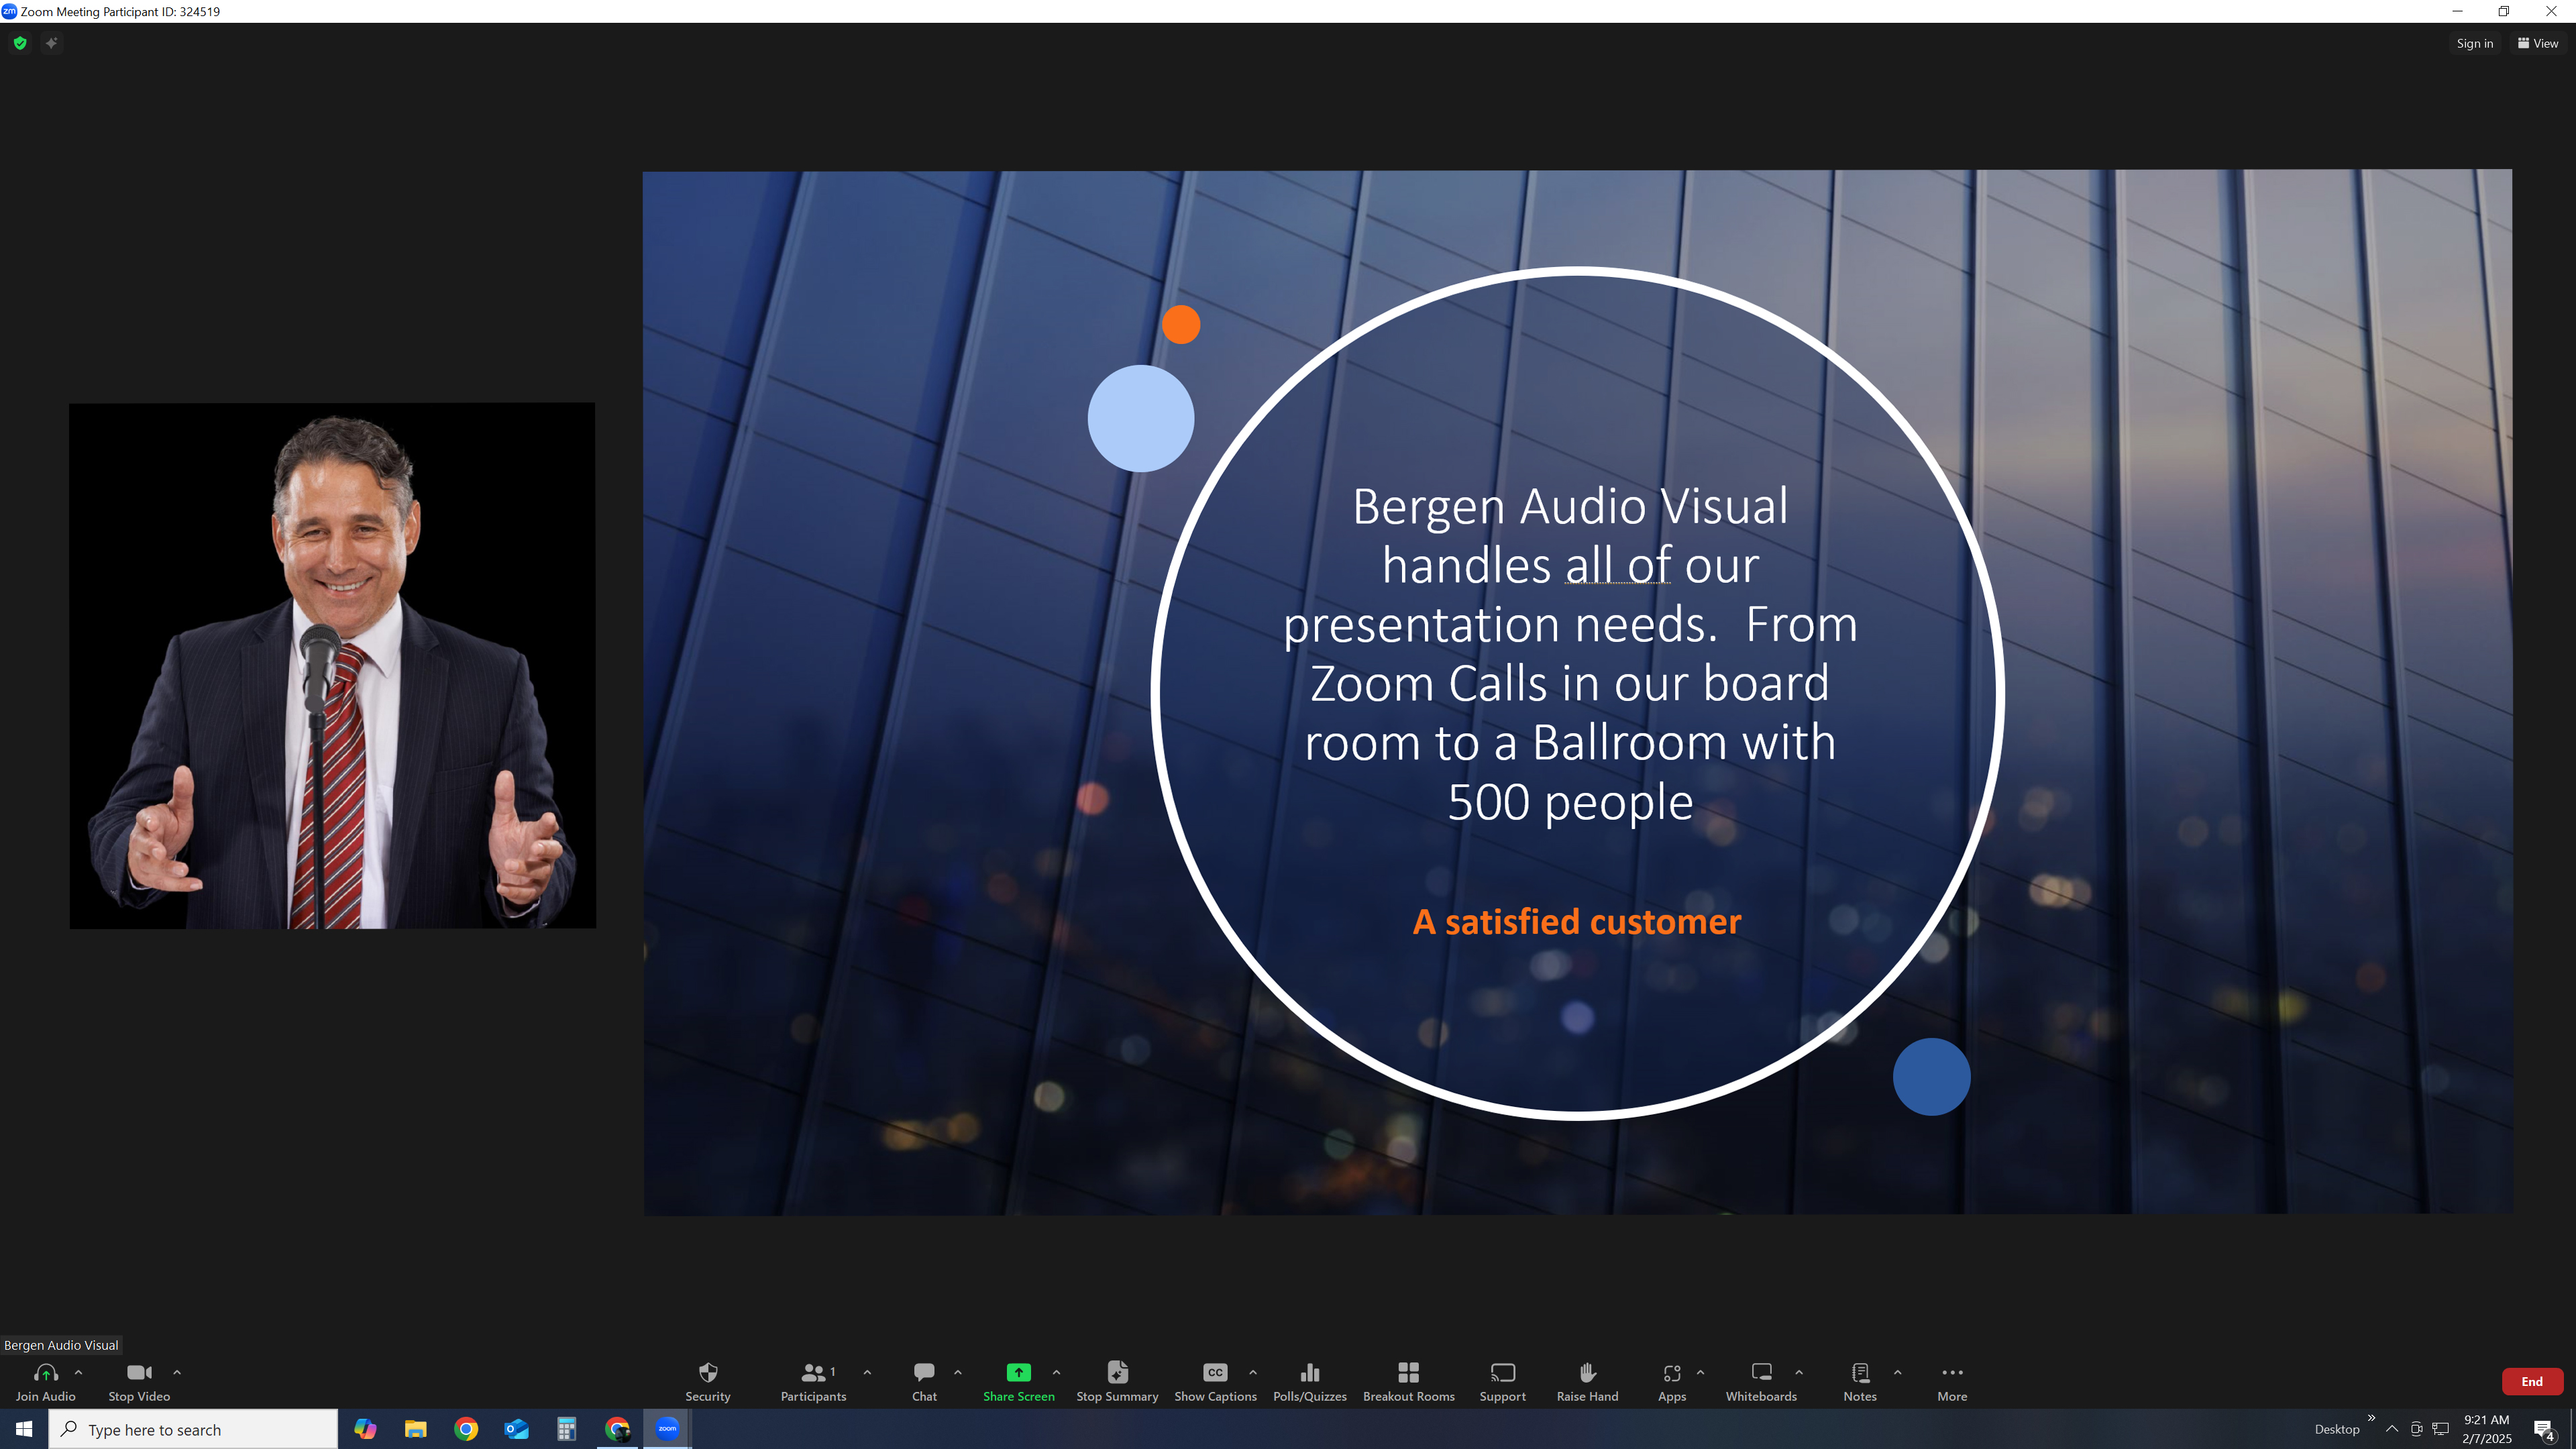Open the Windows Start menu

[x=24, y=1429]
